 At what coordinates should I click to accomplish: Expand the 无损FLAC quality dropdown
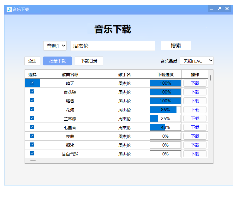click(x=197, y=61)
